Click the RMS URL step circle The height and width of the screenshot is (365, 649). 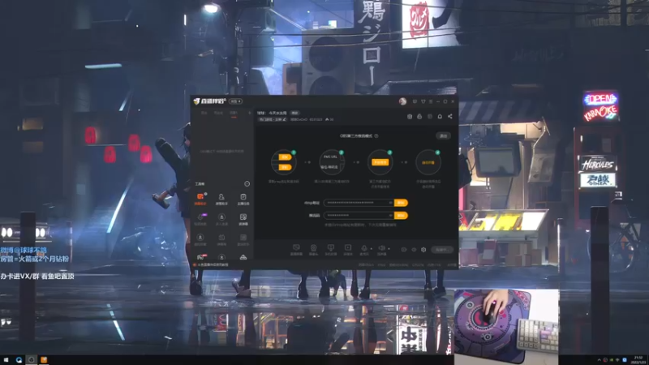click(332, 161)
